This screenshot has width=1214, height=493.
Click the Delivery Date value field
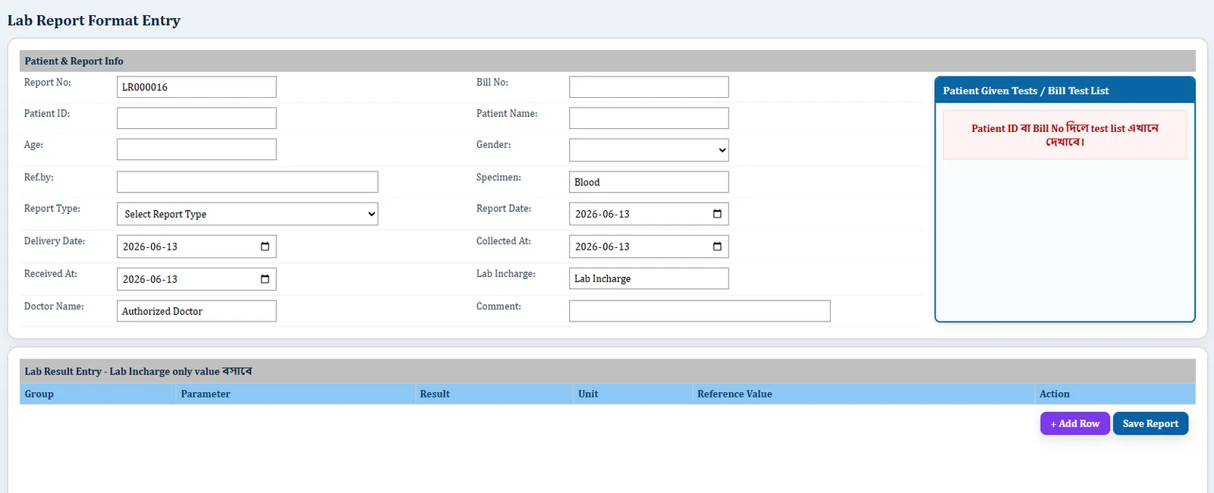pyautogui.click(x=197, y=246)
